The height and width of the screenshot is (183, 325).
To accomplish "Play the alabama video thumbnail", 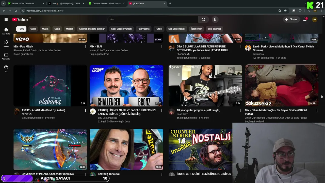I will [50, 86].
